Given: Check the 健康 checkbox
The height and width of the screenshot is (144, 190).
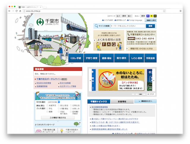Looking at the screenshot, I should (47, 112).
